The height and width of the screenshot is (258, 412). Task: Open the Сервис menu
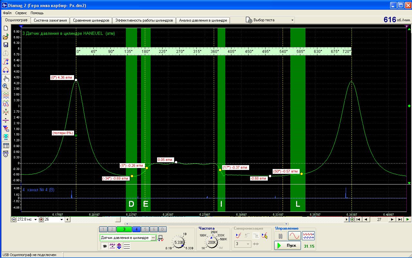[21, 13]
